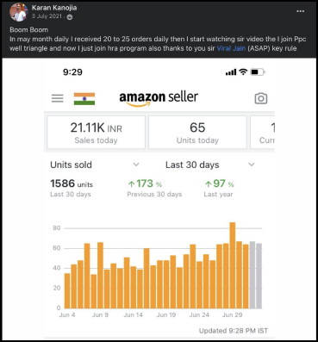Tap the partially visible third metrics card

pos(263,133)
